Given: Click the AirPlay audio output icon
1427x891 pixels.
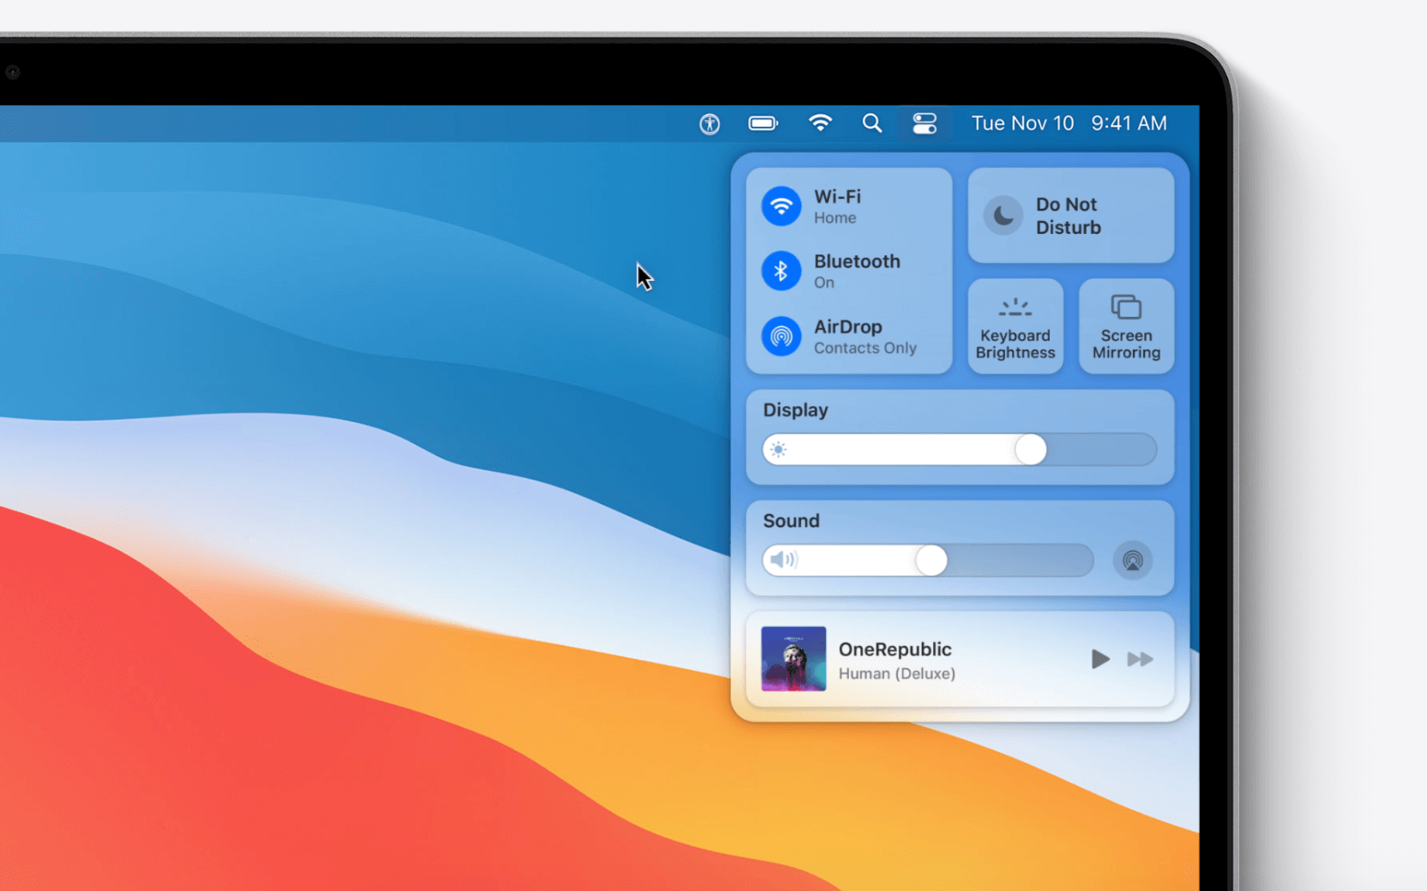Looking at the screenshot, I should tap(1132, 561).
